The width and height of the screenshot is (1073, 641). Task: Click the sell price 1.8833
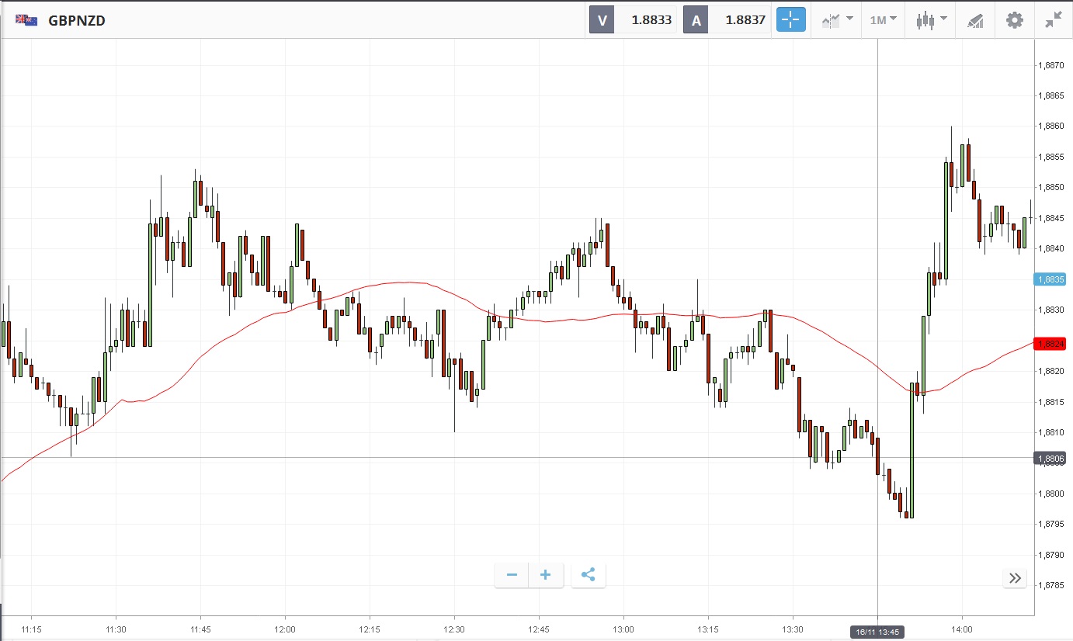651,20
